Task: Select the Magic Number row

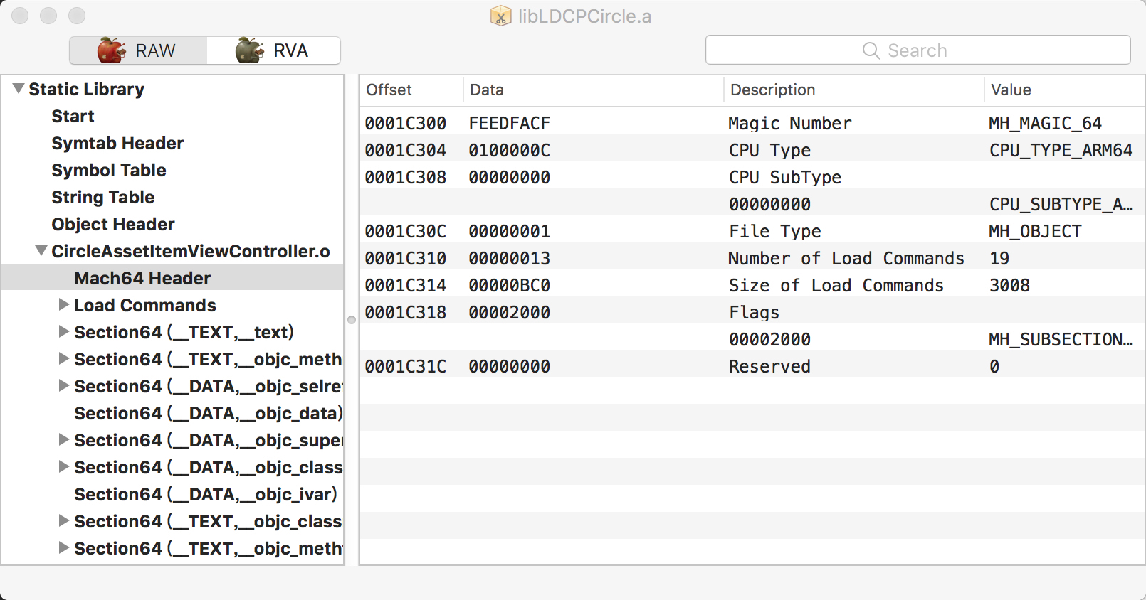Action: point(752,123)
